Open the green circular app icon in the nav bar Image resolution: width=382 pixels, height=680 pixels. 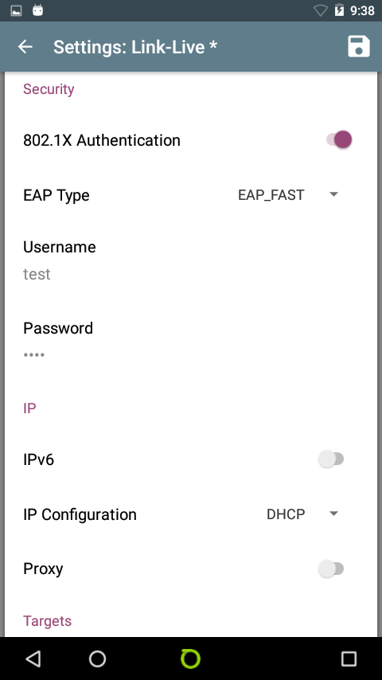point(190,659)
